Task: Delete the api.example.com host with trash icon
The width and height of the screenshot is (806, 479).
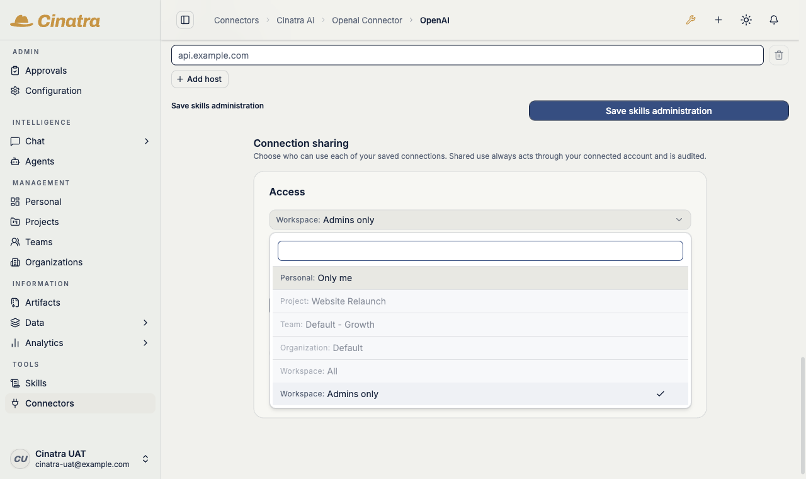Action: pyautogui.click(x=779, y=55)
